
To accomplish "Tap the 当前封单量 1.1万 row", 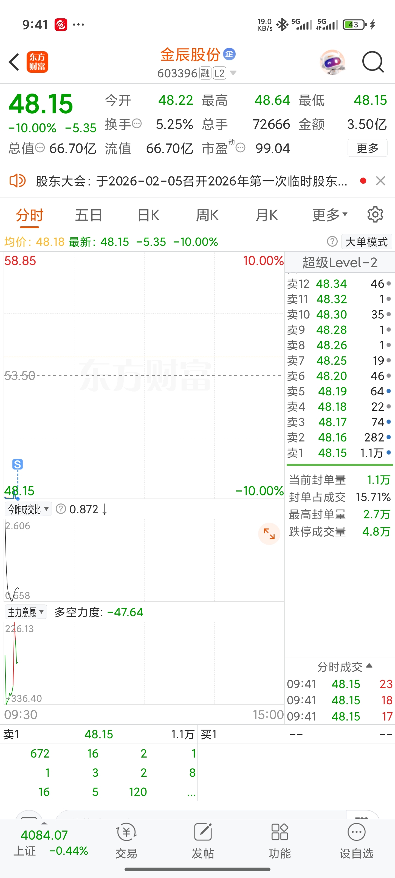I will (339, 480).
